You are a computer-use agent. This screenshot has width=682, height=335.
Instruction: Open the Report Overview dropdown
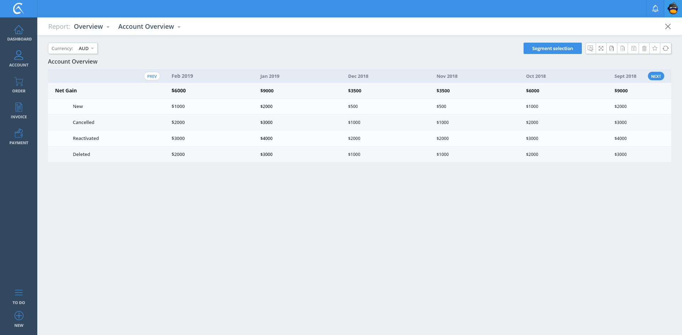pyautogui.click(x=92, y=27)
